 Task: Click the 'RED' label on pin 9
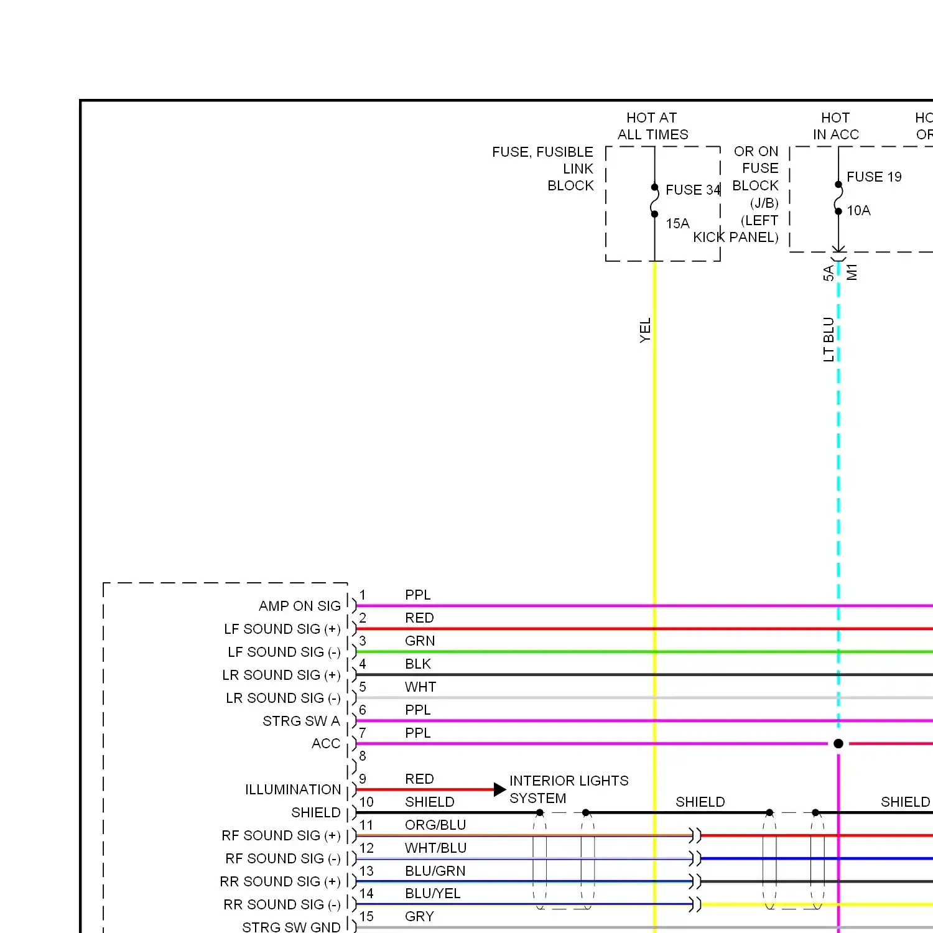pyautogui.click(x=419, y=779)
